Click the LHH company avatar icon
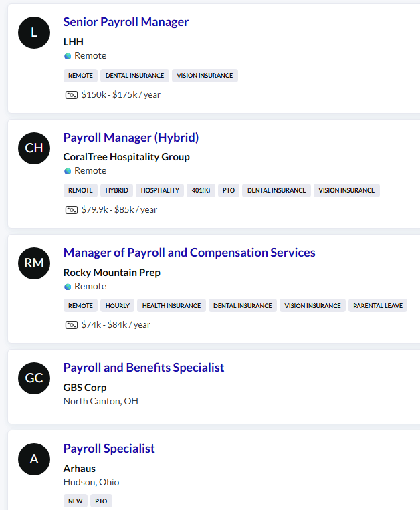The height and width of the screenshot is (510, 420). [34, 33]
